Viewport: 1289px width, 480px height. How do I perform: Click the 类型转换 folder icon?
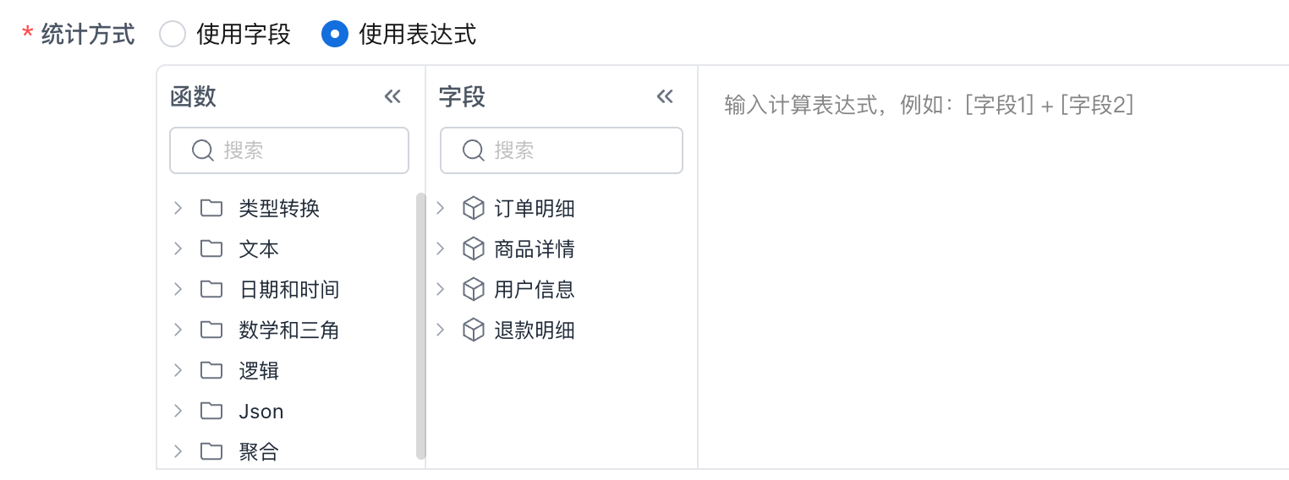point(211,208)
